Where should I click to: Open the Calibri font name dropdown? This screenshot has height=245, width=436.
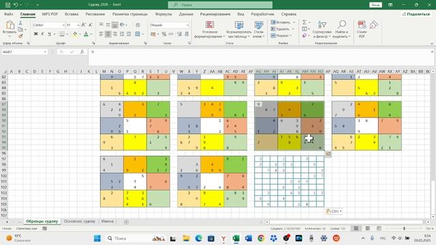63,25
